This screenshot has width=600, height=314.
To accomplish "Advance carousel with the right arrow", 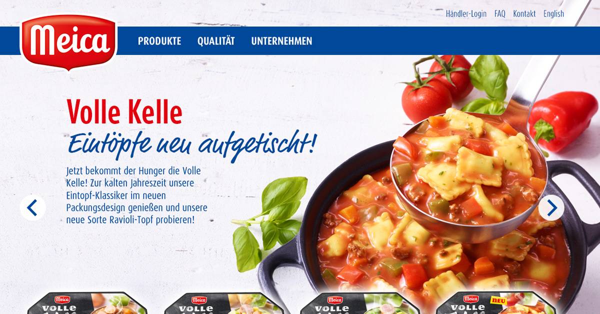I will click(551, 207).
